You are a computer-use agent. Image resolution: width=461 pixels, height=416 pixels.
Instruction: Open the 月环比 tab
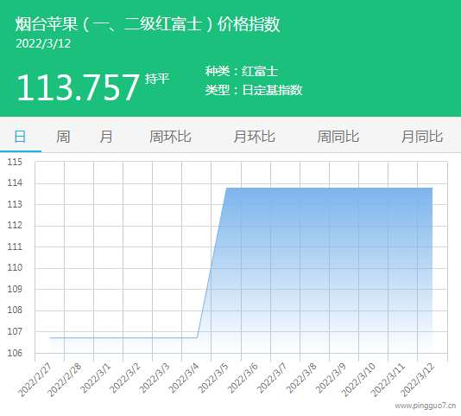(x=255, y=137)
